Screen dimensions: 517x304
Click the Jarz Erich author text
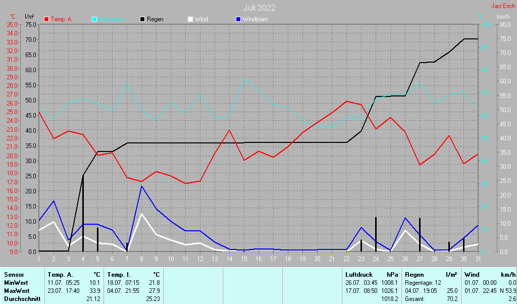coord(503,7)
